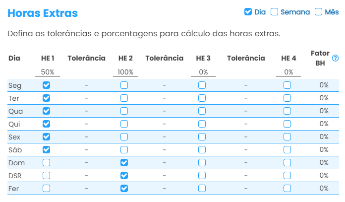Uncheck HE 1 for Sáb
The height and width of the screenshot is (202, 345).
(x=47, y=149)
